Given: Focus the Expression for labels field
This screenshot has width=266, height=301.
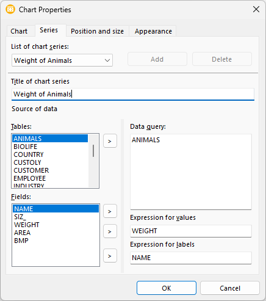Looking at the screenshot, I should coord(191,258).
